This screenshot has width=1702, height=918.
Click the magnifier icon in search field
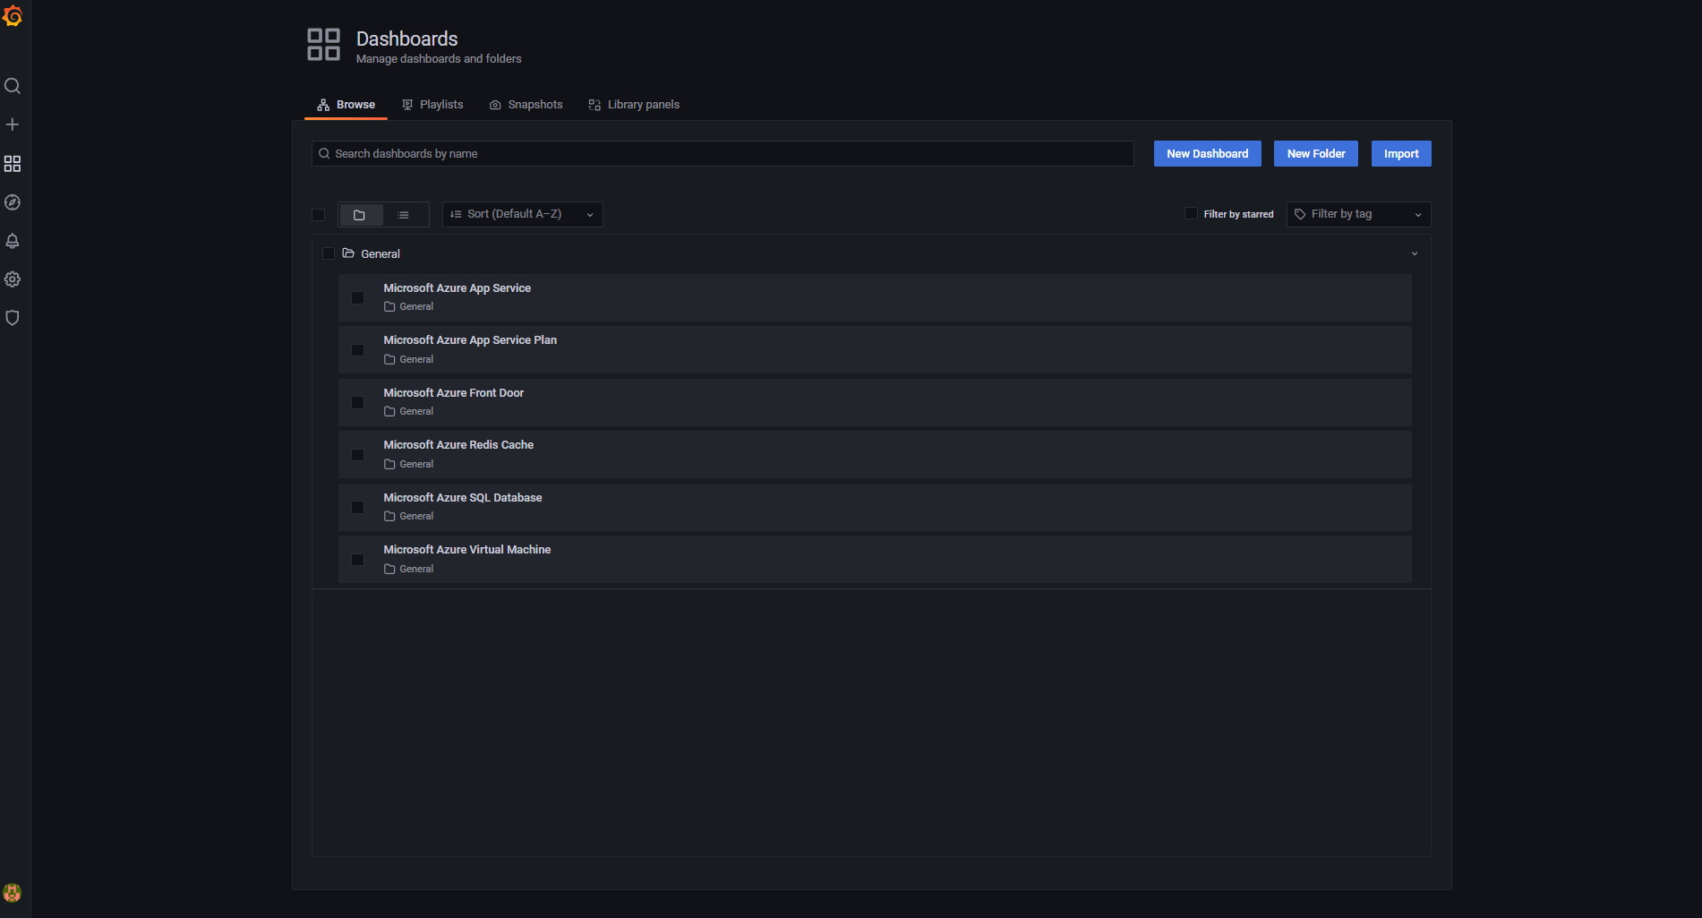click(324, 154)
